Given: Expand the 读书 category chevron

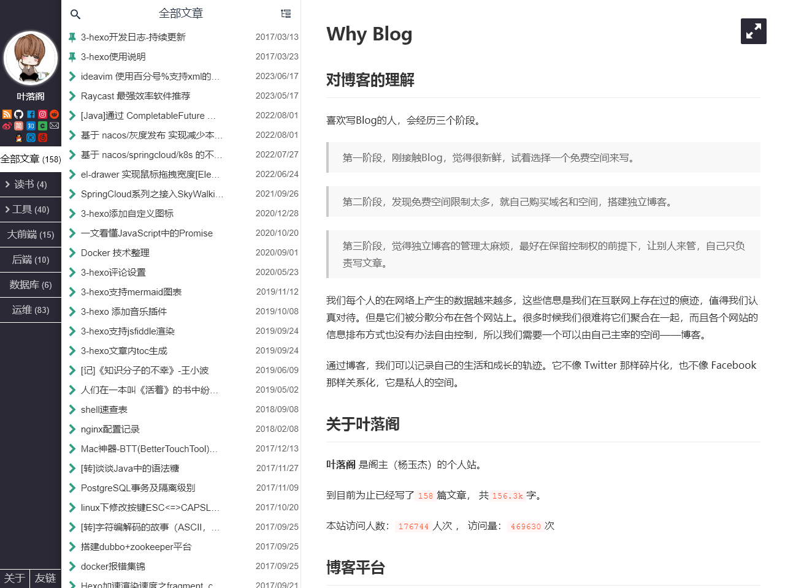Looking at the screenshot, I should [7, 184].
